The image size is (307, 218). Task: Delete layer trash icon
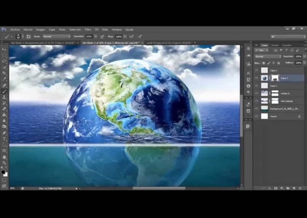point(300,188)
